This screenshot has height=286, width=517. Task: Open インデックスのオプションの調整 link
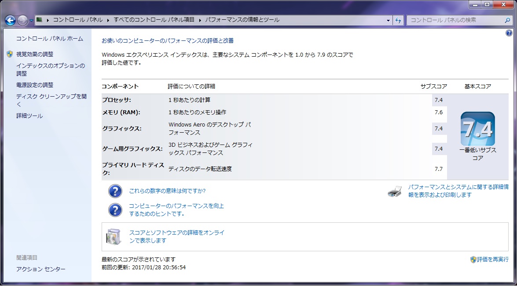[51, 69]
